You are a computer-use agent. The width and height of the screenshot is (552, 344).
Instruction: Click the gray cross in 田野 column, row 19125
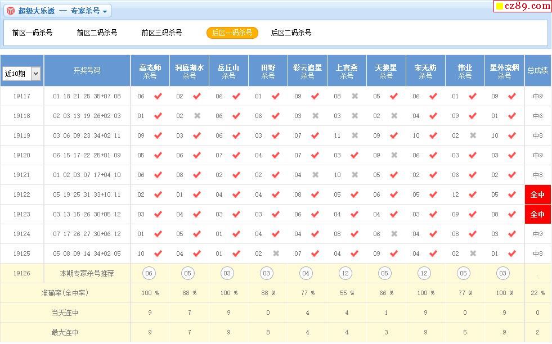[x=276, y=254]
